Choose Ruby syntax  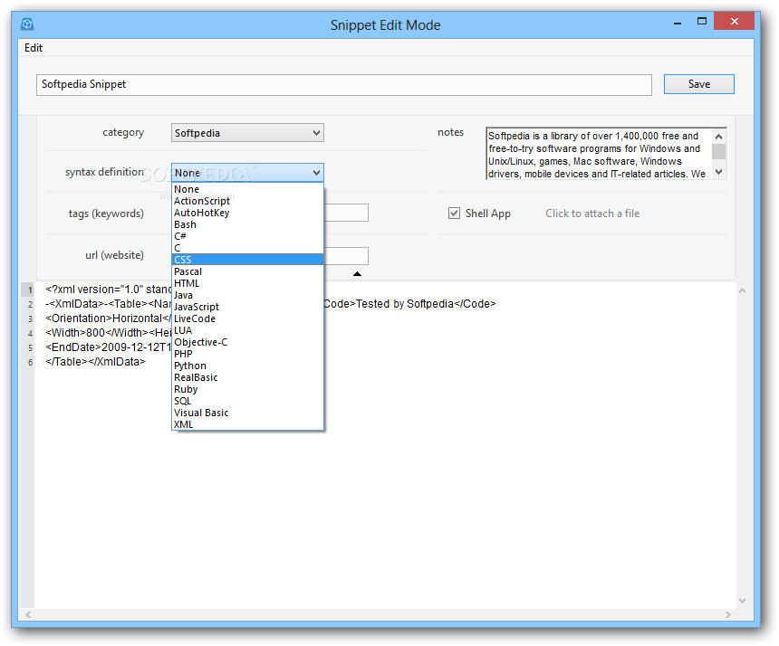[x=247, y=389]
